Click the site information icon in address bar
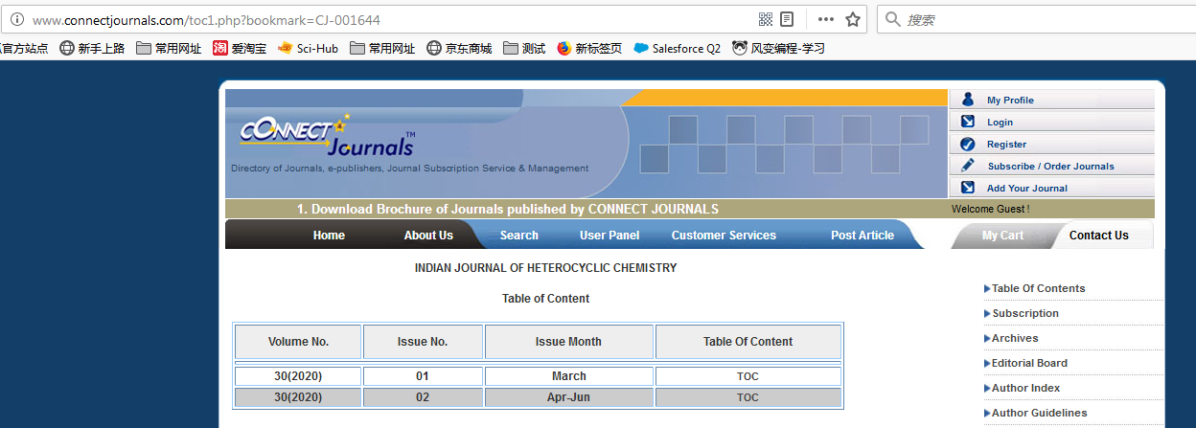Viewport: 1196px width, 428px height. pos(17,19)
